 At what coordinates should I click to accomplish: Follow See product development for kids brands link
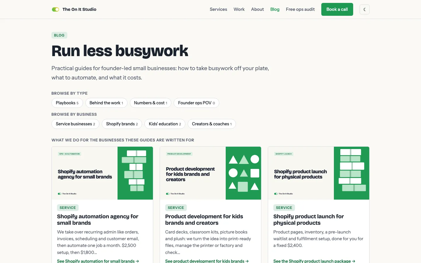207,261
